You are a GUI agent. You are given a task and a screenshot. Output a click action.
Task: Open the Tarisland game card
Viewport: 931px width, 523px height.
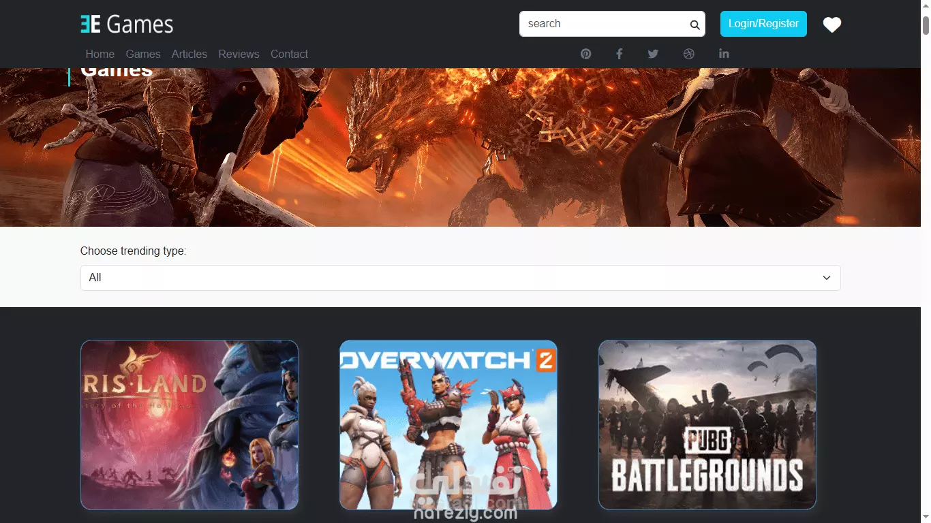click(189, 425)
